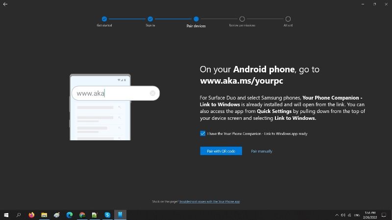Open Google Chrome from the taskbar
Image resolution: width=392 pixels, height=220 pixels.
click(82, 215)
